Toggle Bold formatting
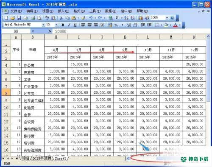The width and height of the screenshot is (212, 167). click(x=63, y=25)
